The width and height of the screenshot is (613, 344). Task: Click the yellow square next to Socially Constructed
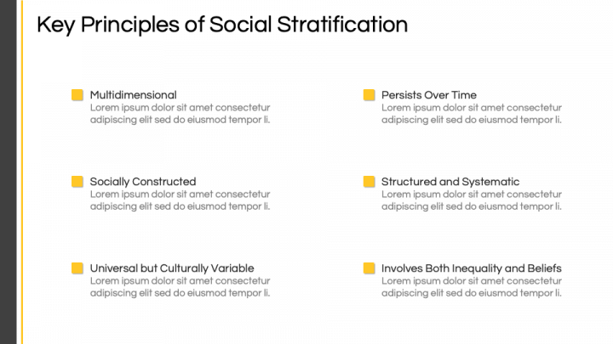(77, 182)
